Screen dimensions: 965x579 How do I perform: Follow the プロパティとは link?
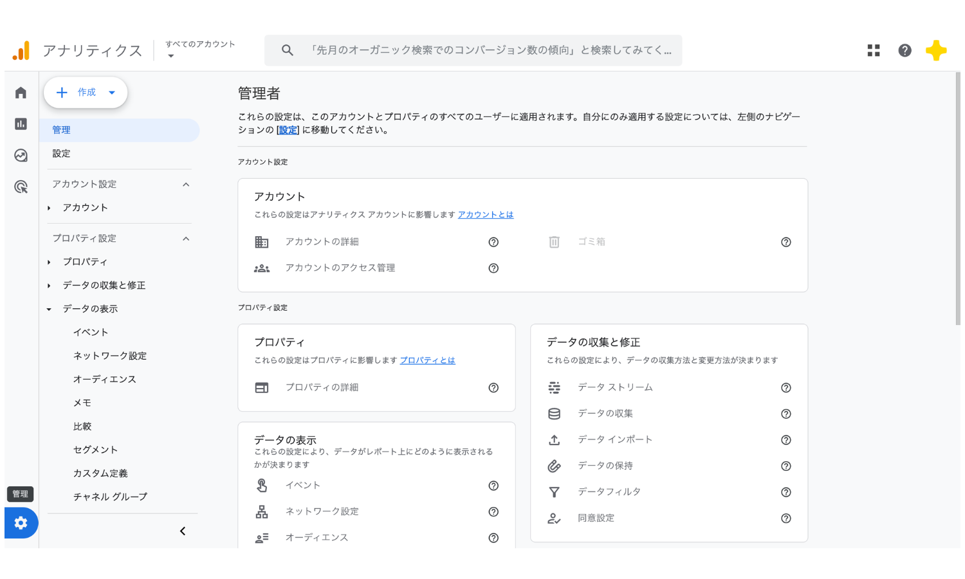pos(428,360)
